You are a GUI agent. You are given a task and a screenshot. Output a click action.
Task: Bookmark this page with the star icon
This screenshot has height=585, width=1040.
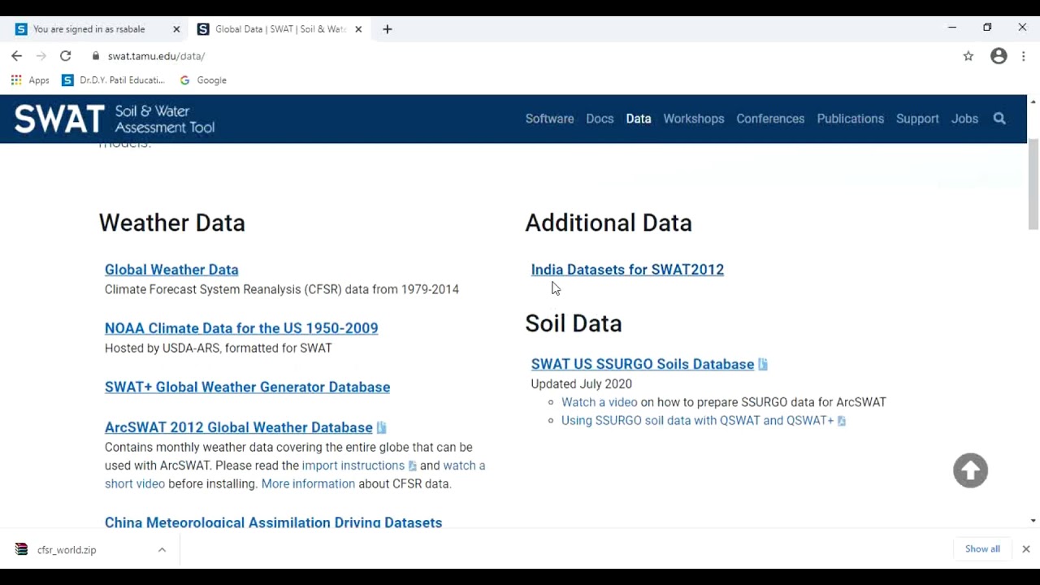tap(968, 56)
